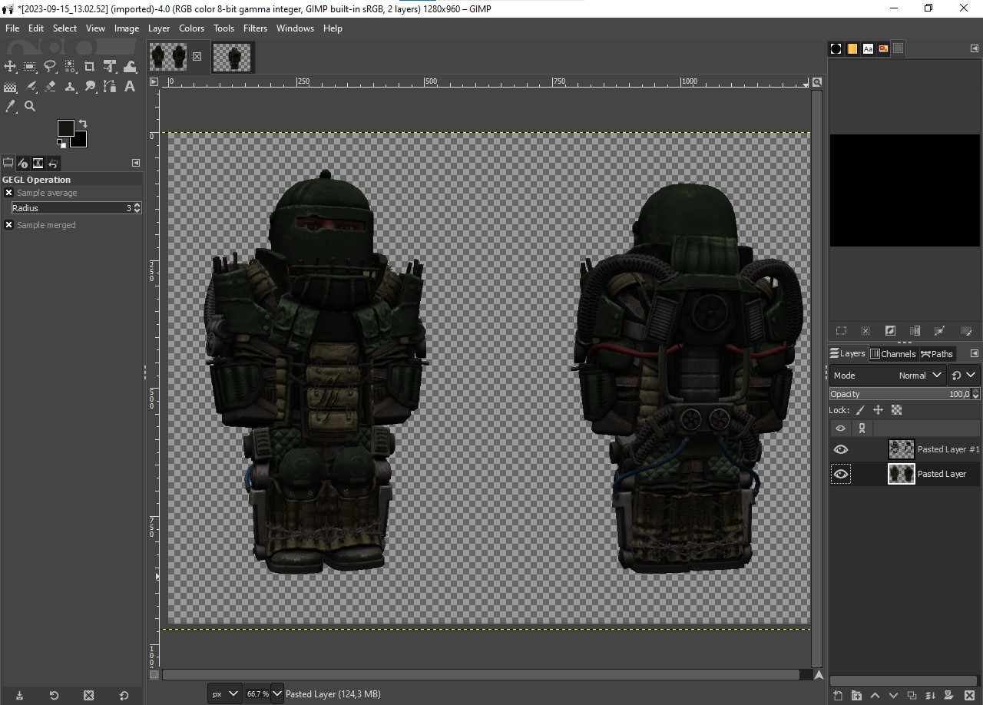This screenshot has height=705, width=983.
Task: Open the px unit dropdown in status bar
Action: click(x=224, y=693)
